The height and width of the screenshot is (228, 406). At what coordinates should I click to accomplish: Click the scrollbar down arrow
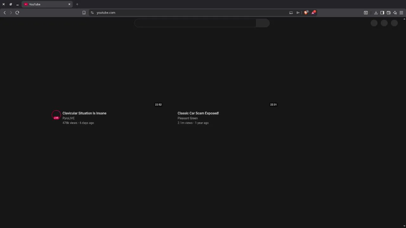[404, 226]
